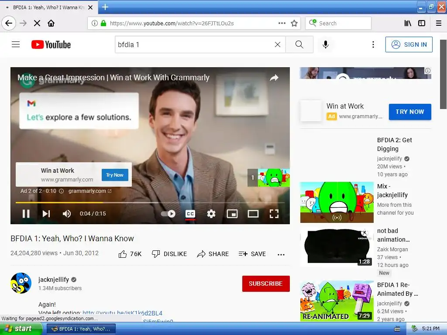447x335 pixels.
Task: Click the red SUBSCRIBE button
Action: coord(266,284)
